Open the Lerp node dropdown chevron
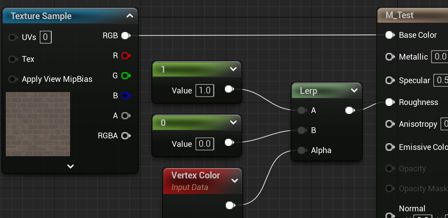 click(354, 91)
